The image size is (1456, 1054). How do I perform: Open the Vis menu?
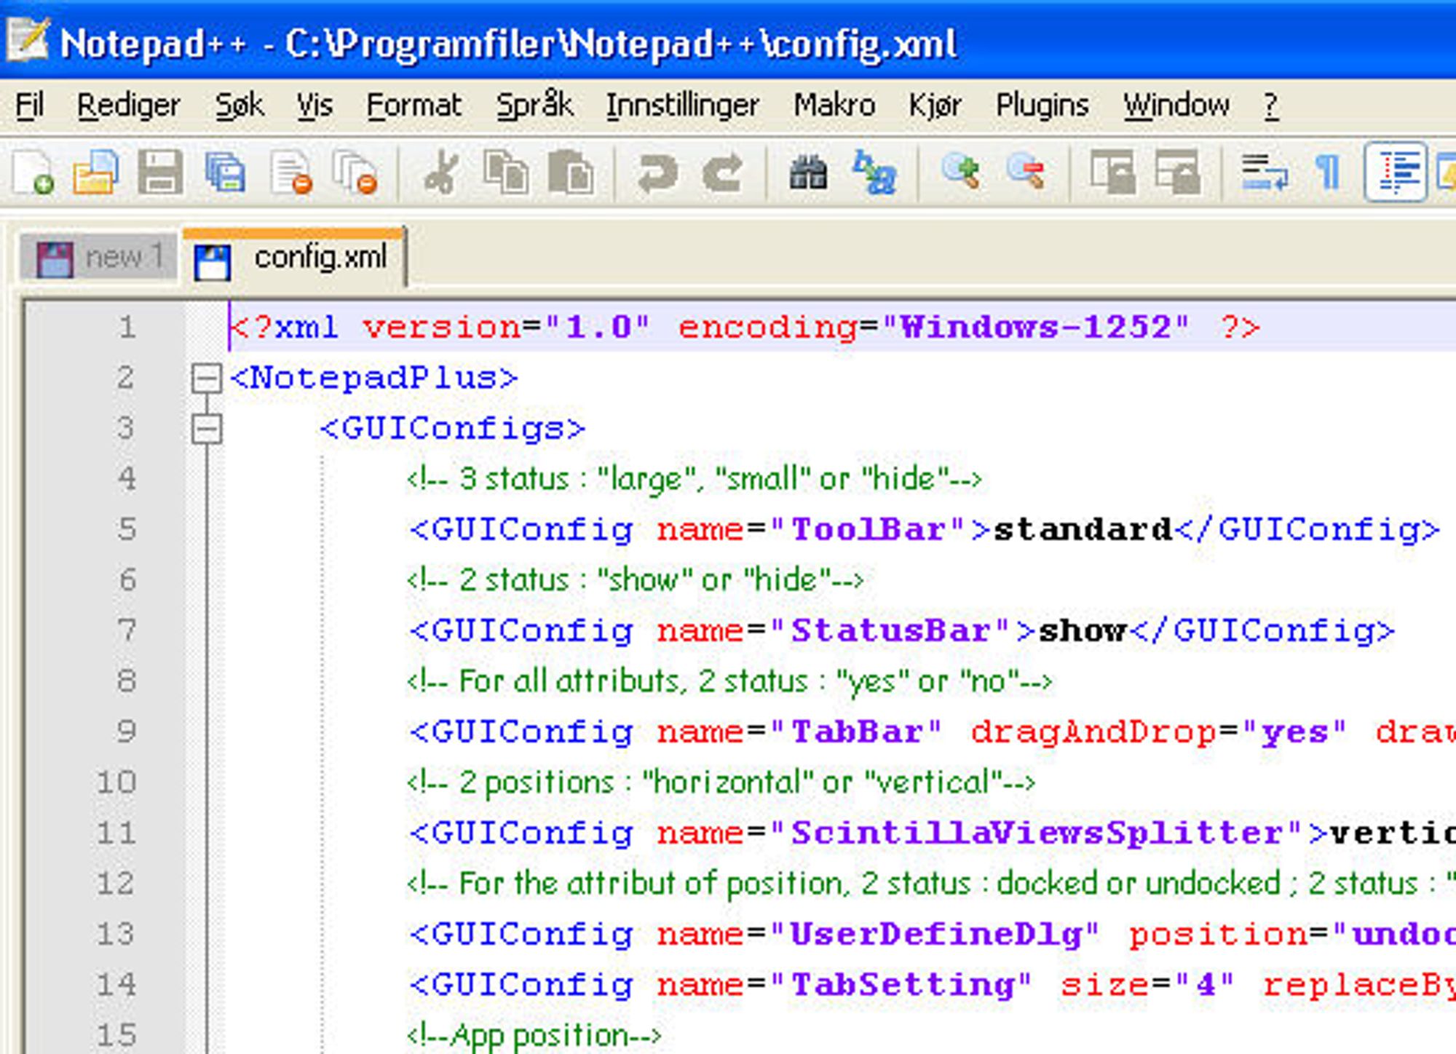point(314,106)
